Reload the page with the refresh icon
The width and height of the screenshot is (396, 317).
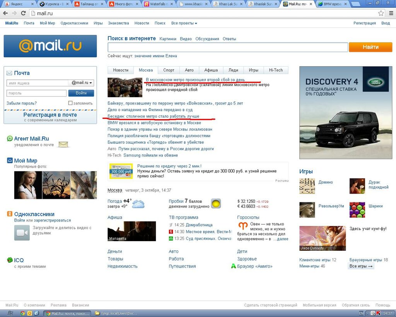(x=23, y=13)
